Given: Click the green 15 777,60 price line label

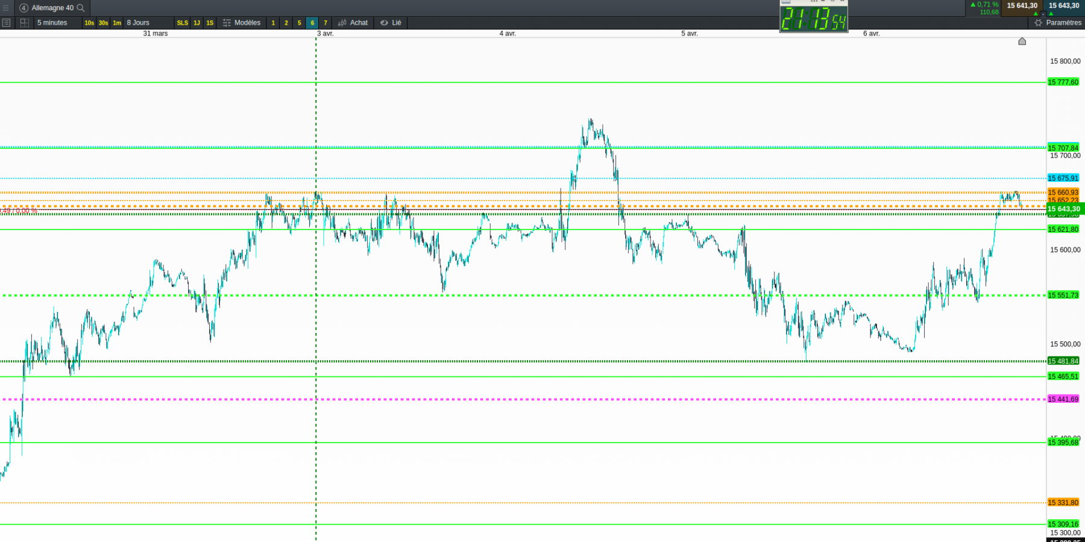Looking at the screenshot, I should coord(1063,83).
